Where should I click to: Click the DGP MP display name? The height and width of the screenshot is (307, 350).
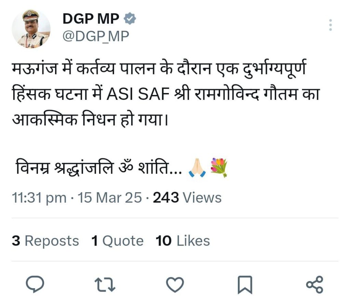[x=91, y=19]
